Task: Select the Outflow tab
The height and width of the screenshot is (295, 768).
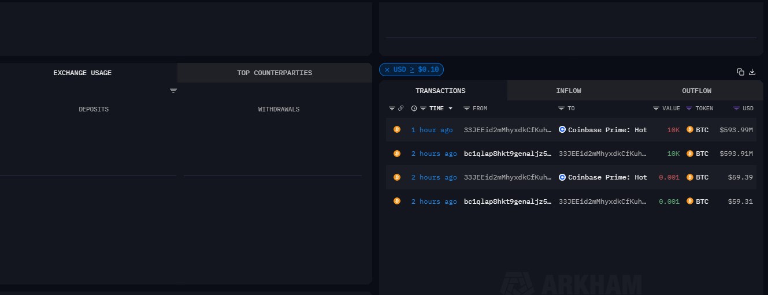Action: pyautogui.click(x=696, y=91)
